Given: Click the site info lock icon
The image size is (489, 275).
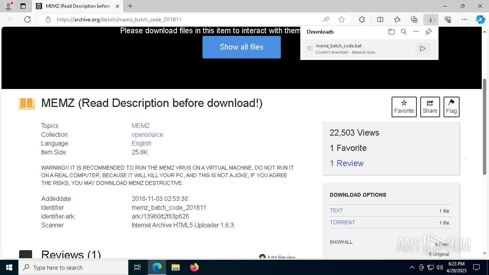Looking at the screenshot, I should click(x=48, y=19).
